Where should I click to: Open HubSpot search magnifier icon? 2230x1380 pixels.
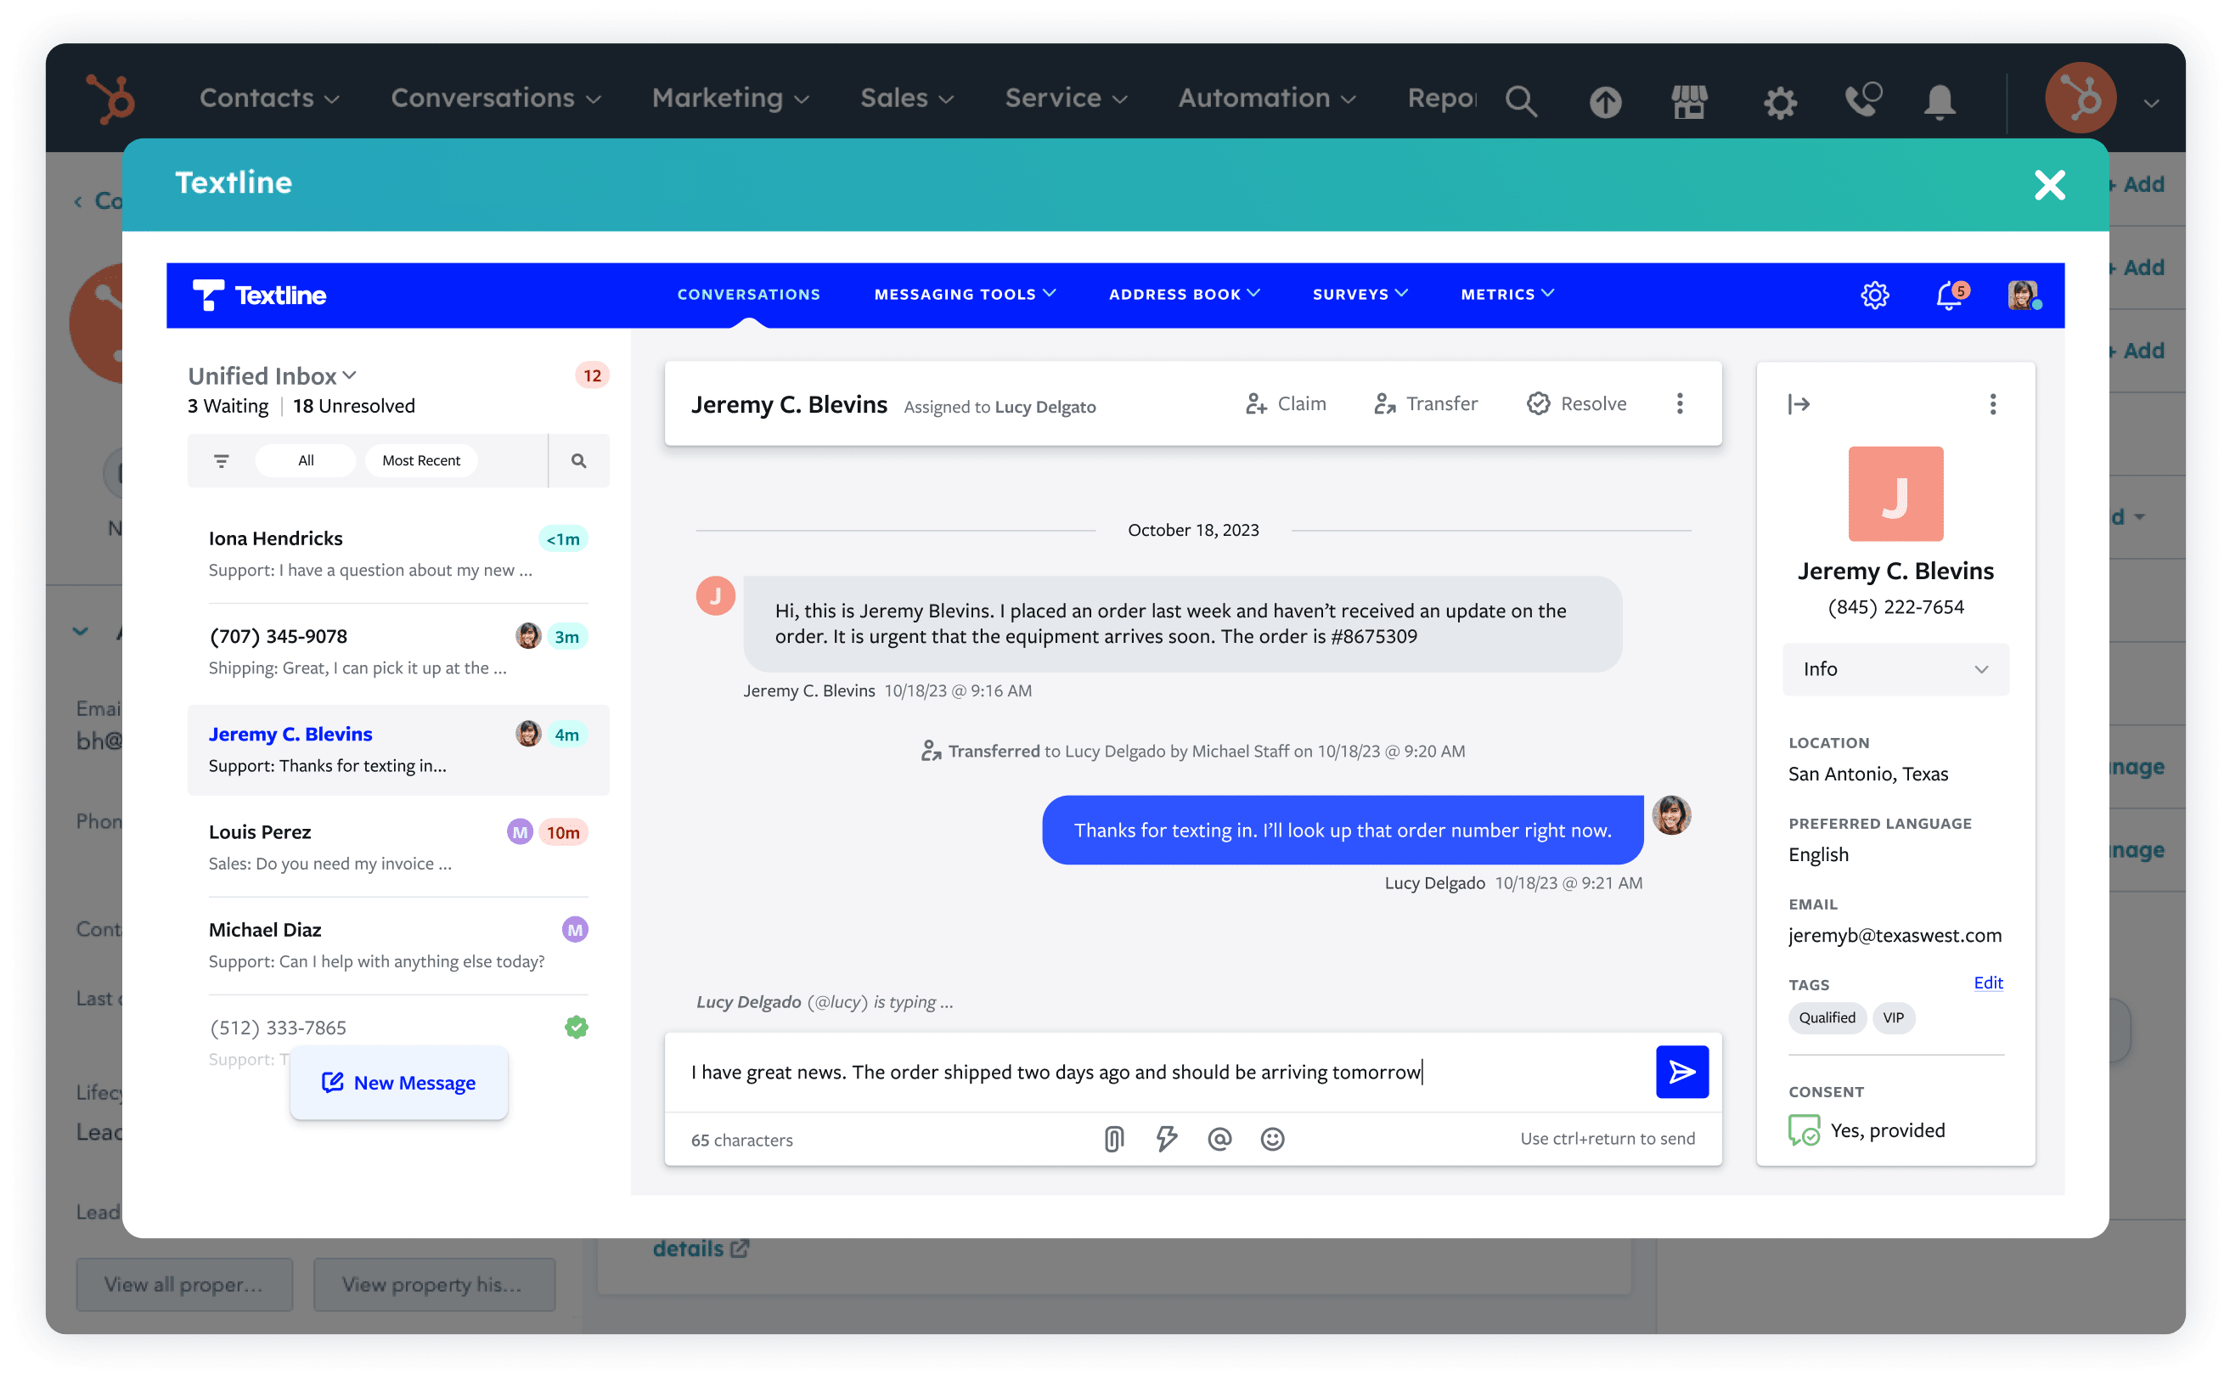(x=1520, y=100)
